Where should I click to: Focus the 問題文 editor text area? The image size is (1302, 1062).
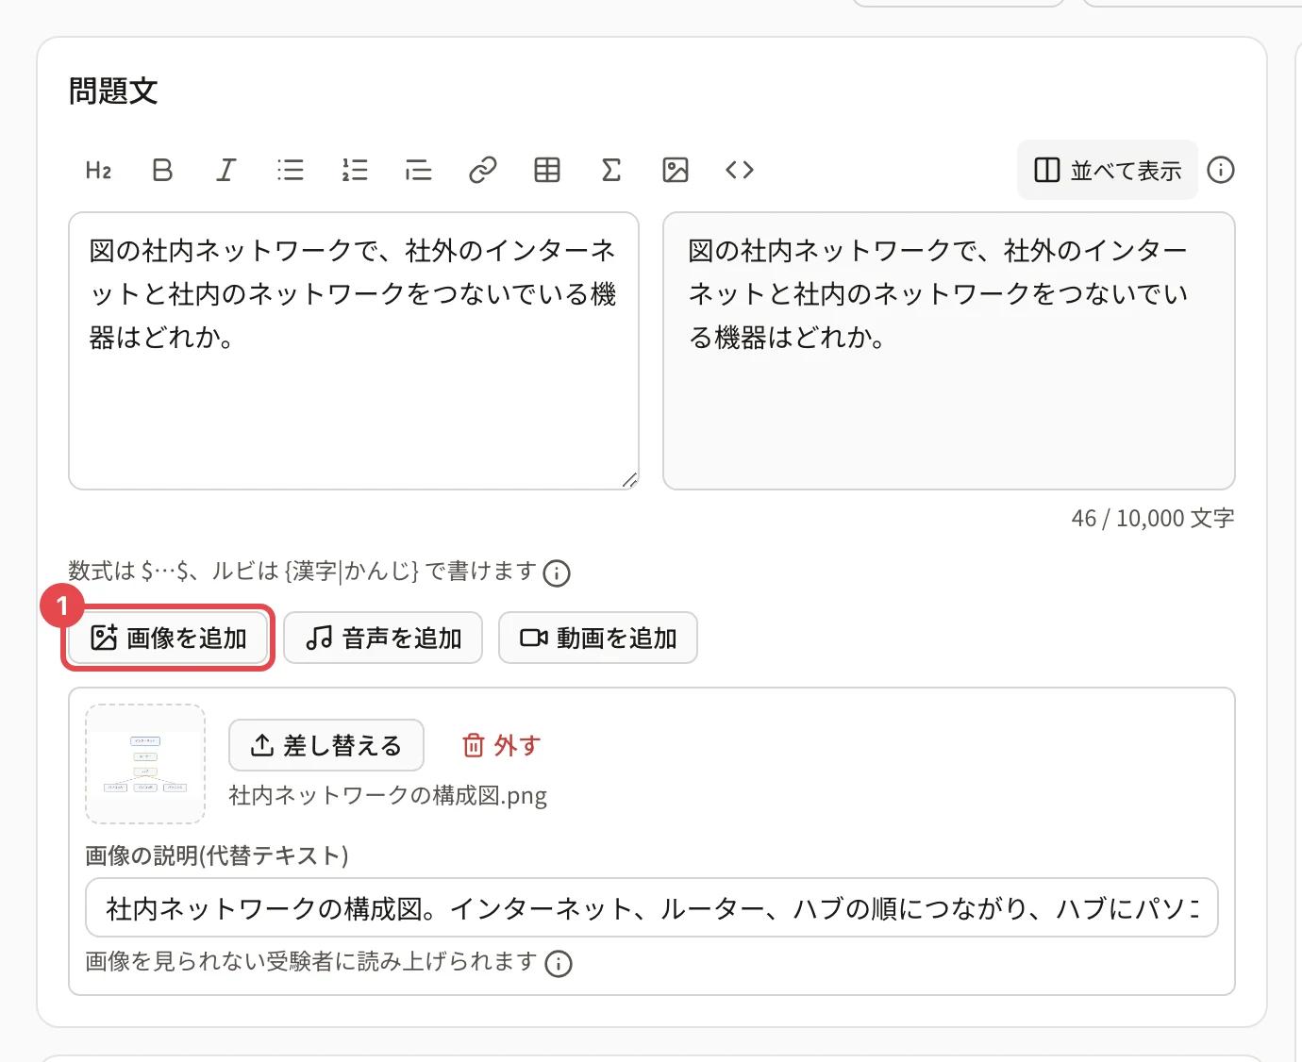click(354, 351)
